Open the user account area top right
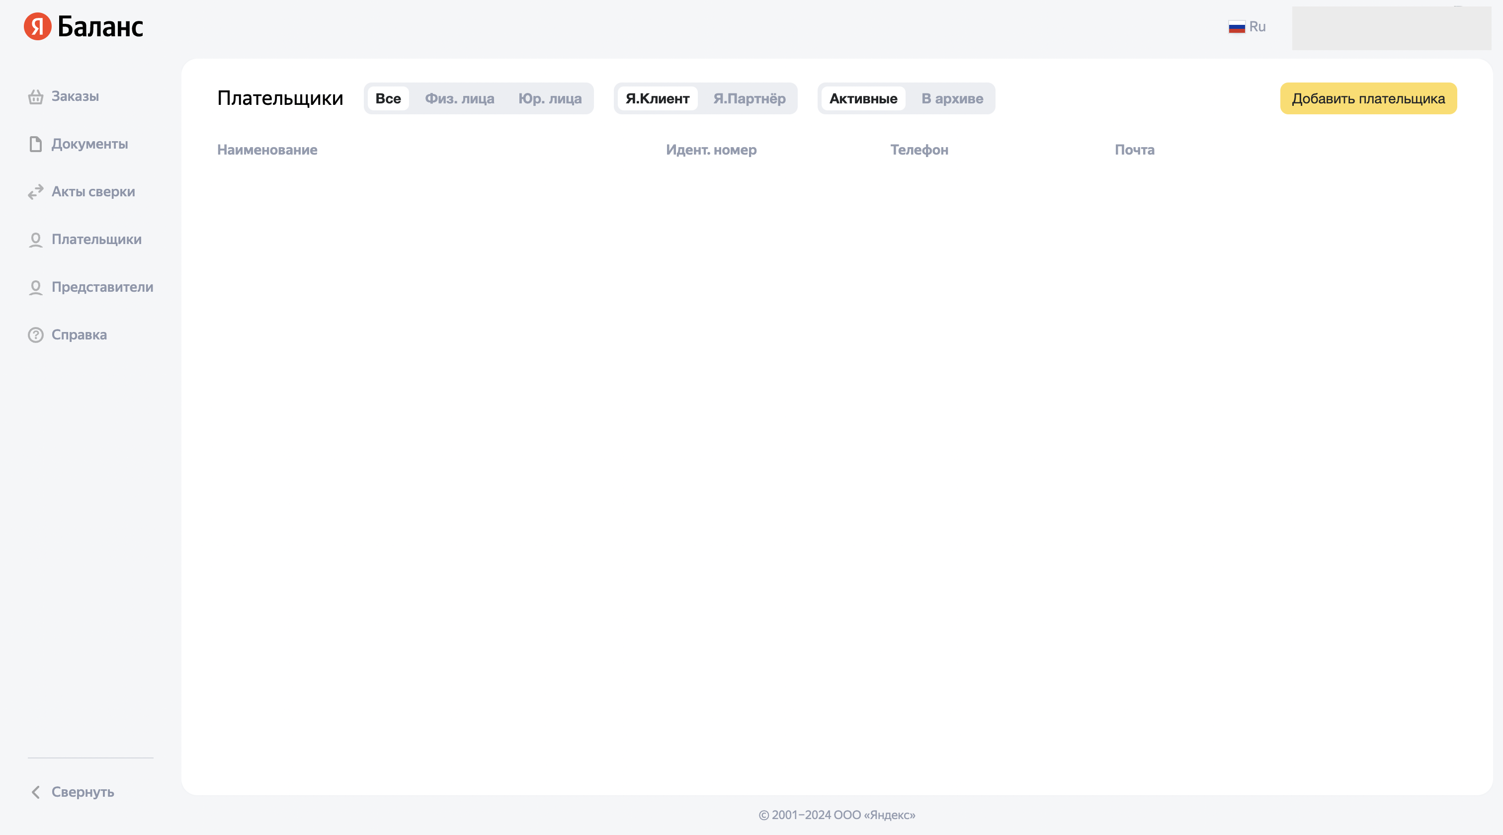The height and width of the screenshot is (835, 1503). tap(1391, 28)
